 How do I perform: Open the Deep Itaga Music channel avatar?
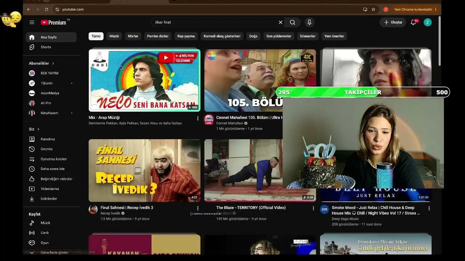[324, 210]
